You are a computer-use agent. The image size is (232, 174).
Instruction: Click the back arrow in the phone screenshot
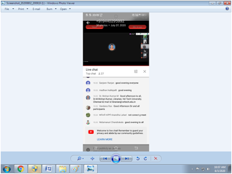pos(88,23)
